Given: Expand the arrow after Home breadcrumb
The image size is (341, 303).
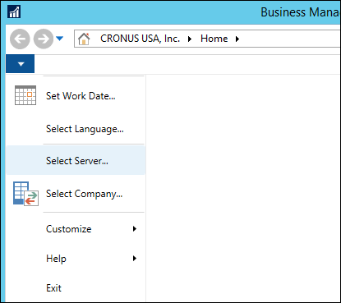Looking at the screenshot, I should (237, 39).
